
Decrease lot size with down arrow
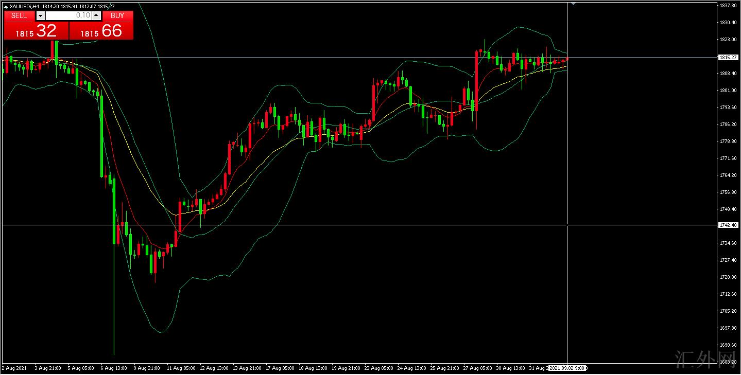coord(41,16)
